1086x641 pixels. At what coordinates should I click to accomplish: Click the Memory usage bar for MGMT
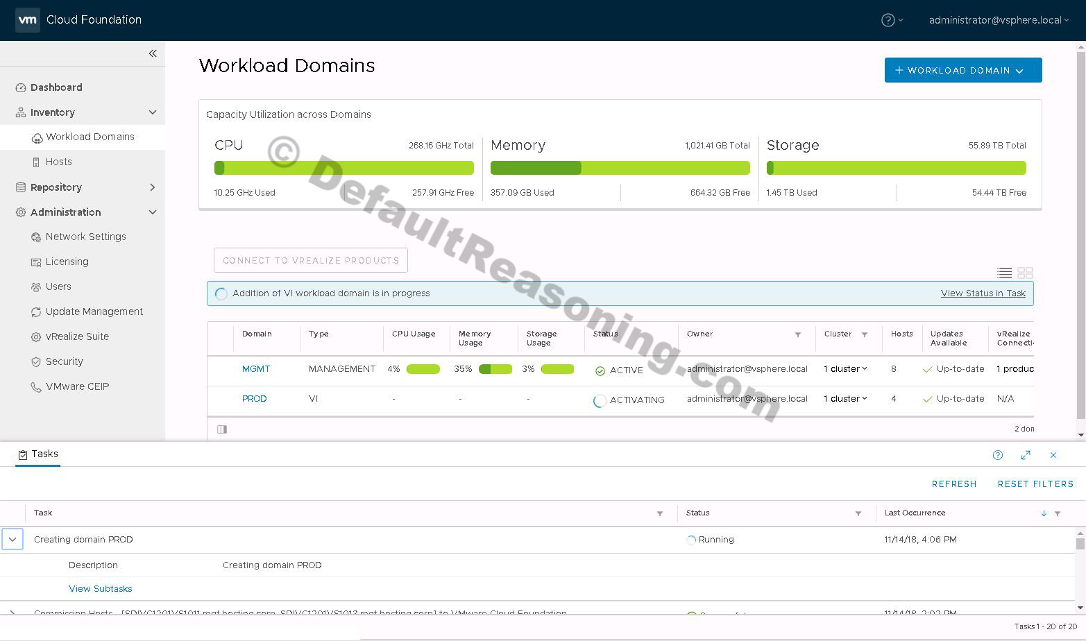coord(495,369)
